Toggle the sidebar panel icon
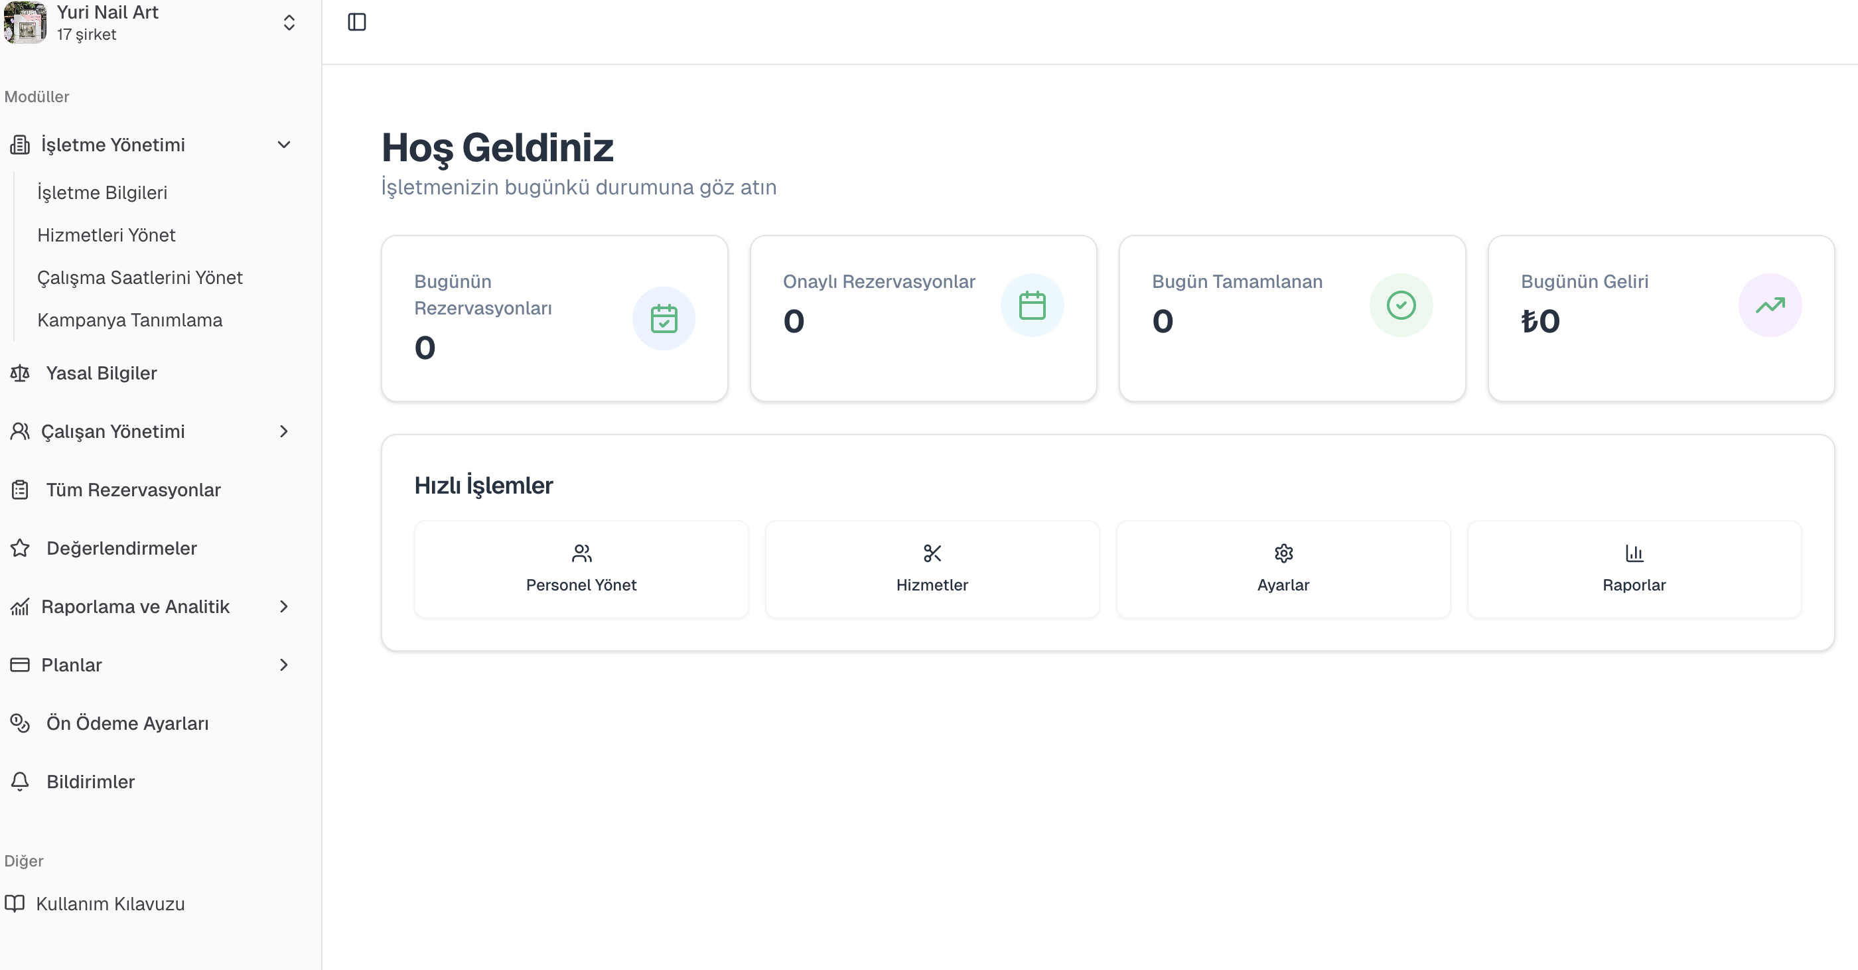 click(x=356, y=23)
